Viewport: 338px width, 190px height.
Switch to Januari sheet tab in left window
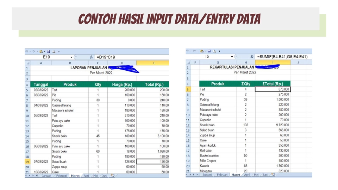(x=46, y=176)
